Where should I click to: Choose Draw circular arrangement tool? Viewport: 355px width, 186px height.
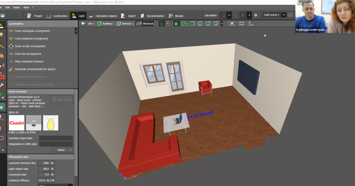(x=30, y=46)
